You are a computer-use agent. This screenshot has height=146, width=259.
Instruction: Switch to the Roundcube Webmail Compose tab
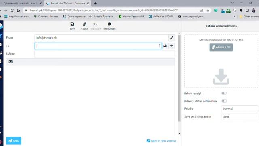tap(68, 3)
